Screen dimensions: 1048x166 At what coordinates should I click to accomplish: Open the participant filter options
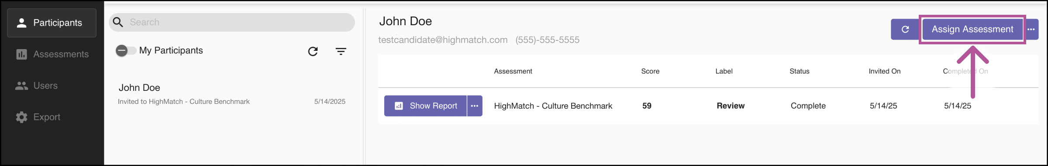[x=341, y=51]
